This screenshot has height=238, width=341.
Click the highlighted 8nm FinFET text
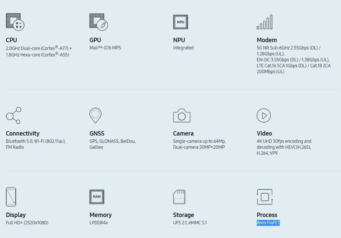(268, 223)
